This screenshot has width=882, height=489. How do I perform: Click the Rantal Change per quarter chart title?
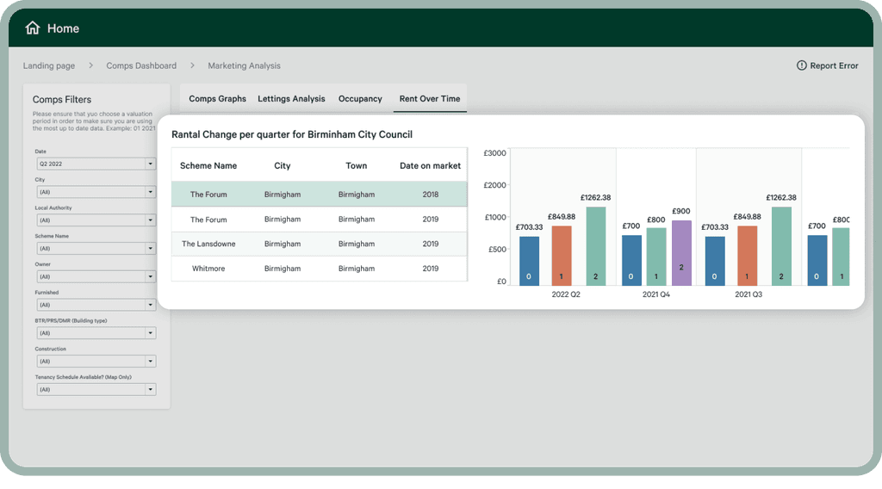pos(292,134)
